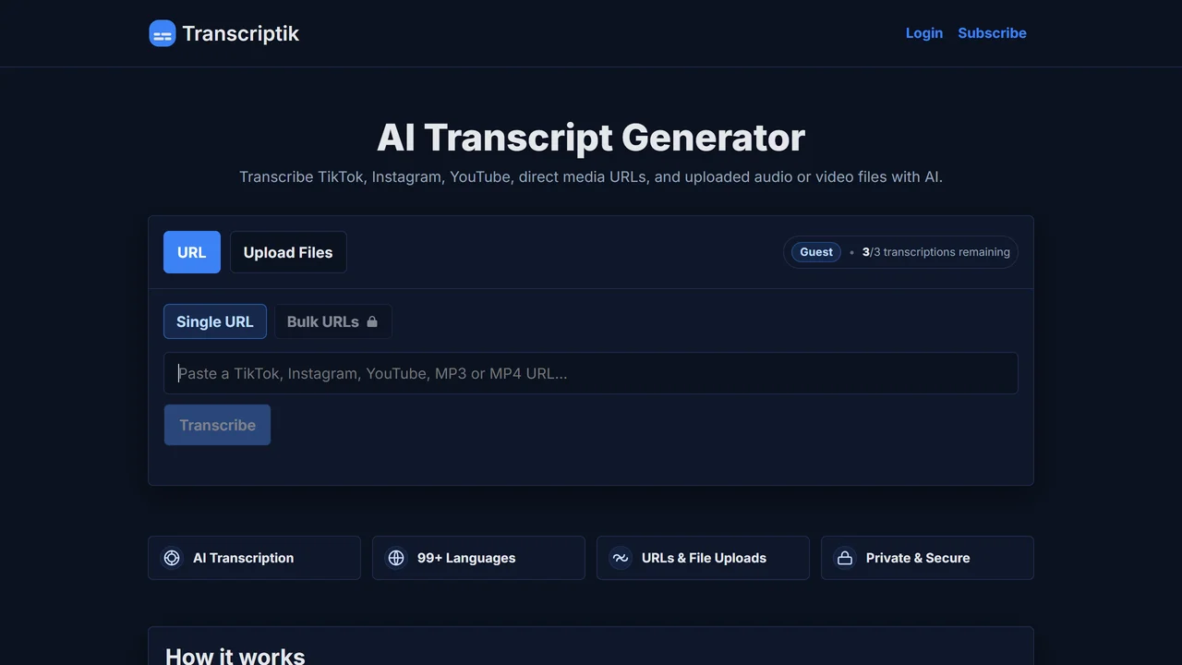1182x665 pixels.
Task: Click the AI Transcript Generator heading
Action: [591, 138]
